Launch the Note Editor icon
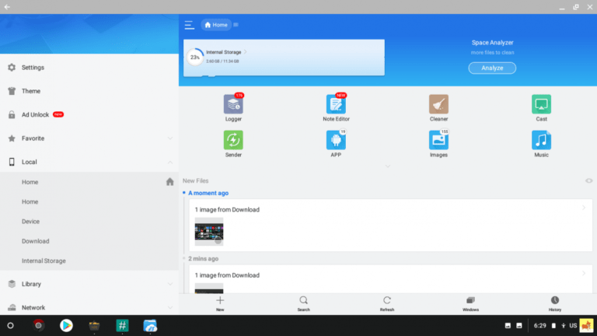 coord(336,104)
